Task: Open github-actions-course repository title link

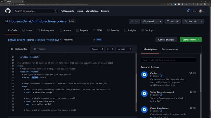Action: coord(50,21)
